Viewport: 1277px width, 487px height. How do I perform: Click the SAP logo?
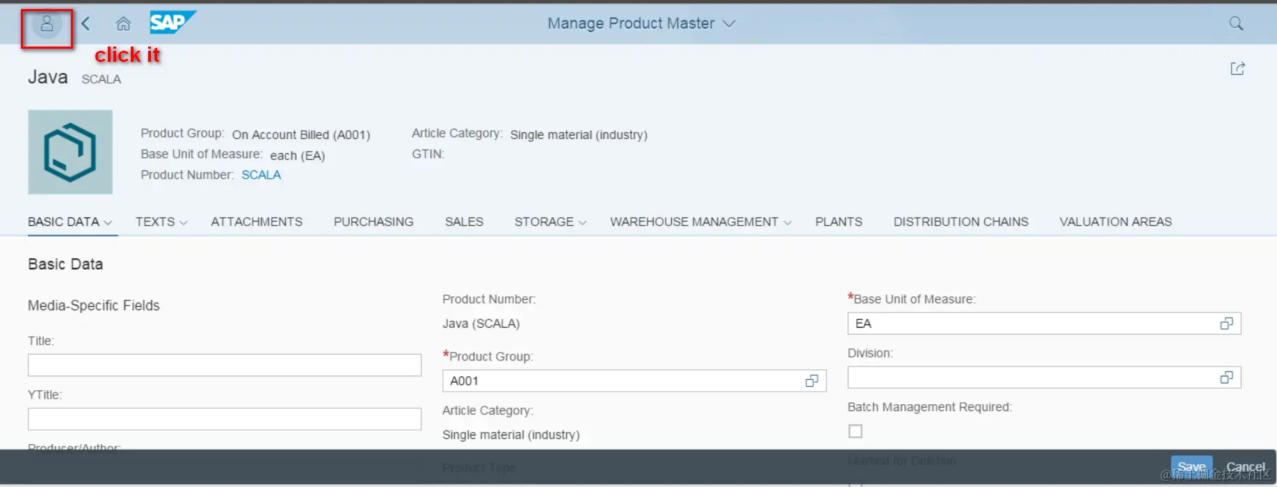point(172,22)
